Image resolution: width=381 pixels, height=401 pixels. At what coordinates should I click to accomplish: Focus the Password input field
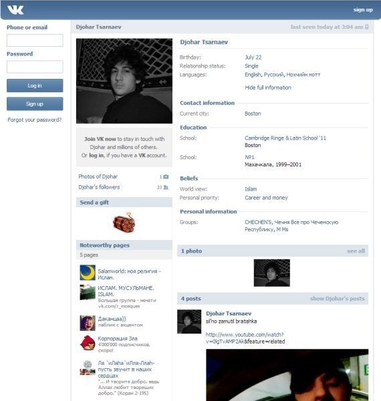(35, 67)
